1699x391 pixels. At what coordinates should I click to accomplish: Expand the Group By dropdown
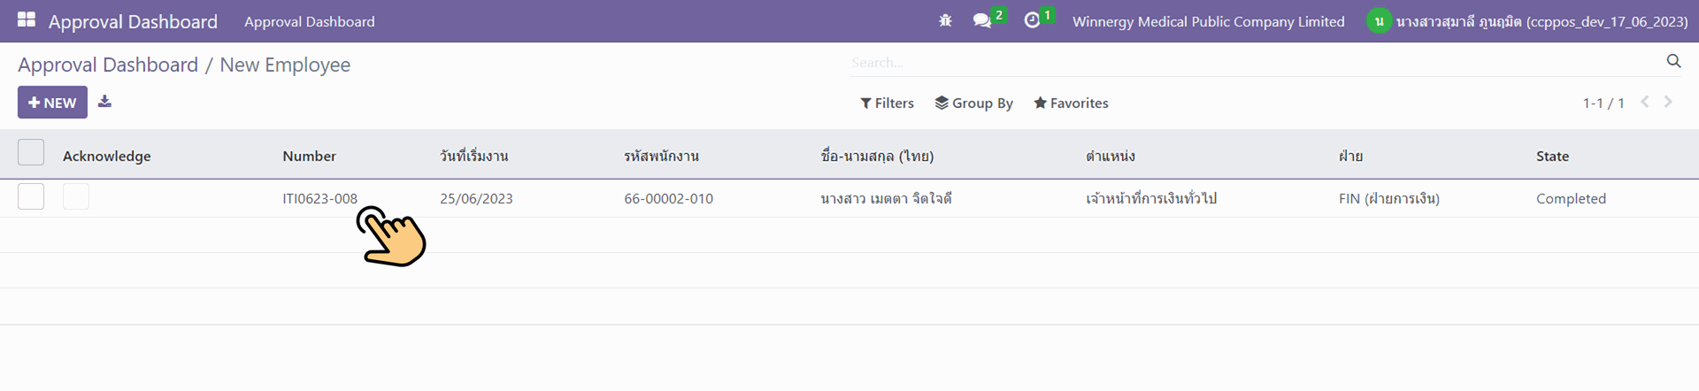973,103
